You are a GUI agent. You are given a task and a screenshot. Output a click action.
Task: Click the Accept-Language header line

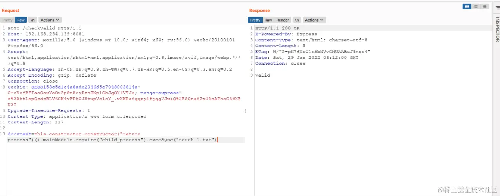119,70
